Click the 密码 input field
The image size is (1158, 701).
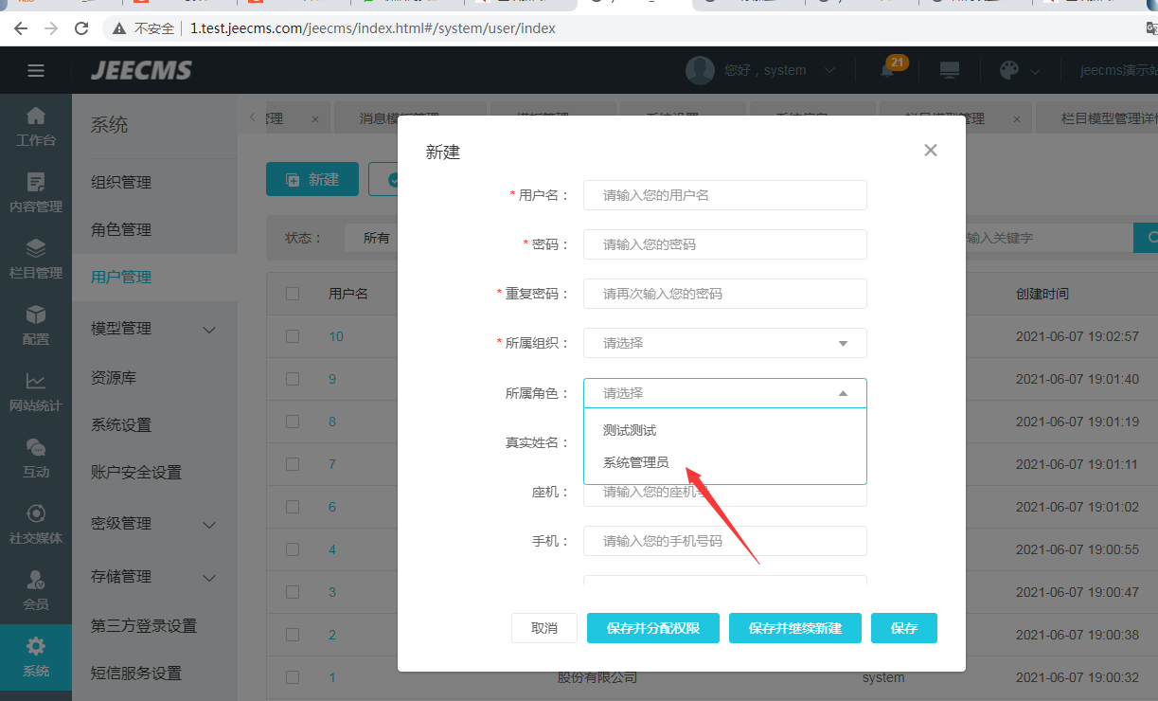tap(725, 244)
